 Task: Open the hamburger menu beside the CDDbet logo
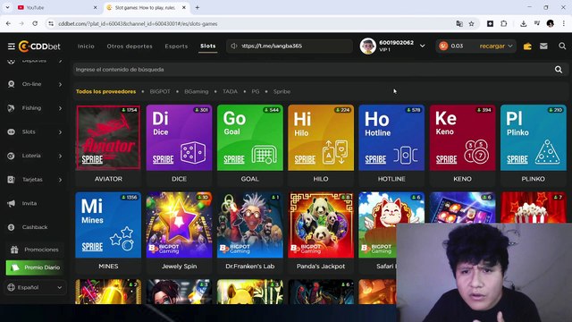(12, 47)
